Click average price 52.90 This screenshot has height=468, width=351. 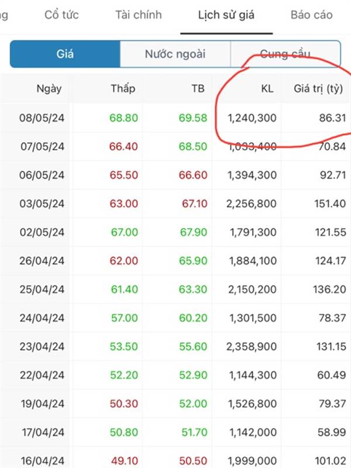(193, 375)
